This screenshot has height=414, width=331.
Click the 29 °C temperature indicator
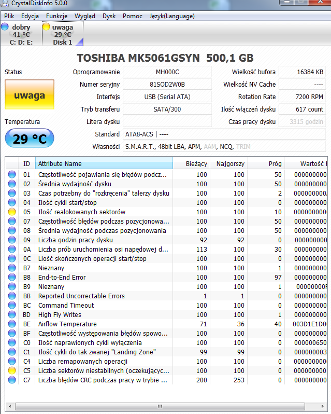(x=30, y=138)
